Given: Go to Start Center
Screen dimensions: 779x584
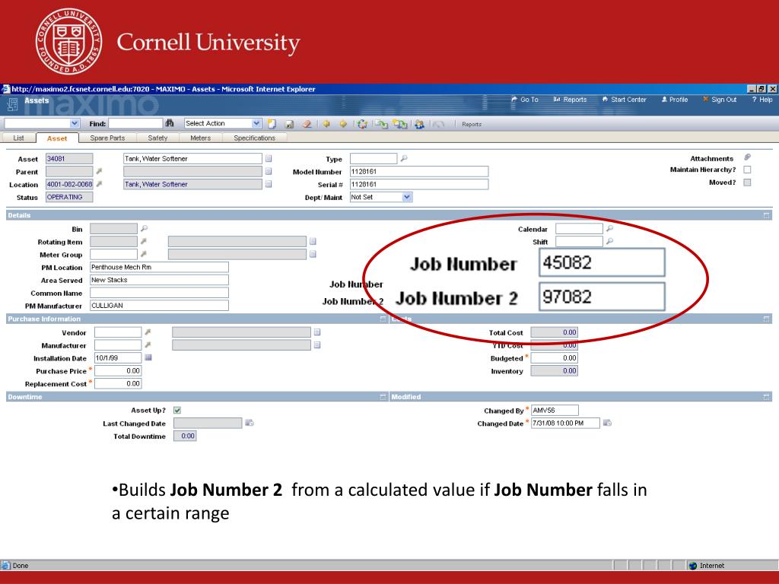Looking at the screenshot, I should 624,100.
